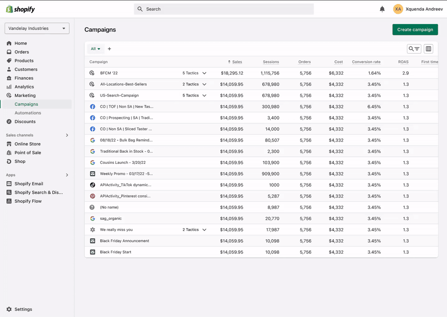This screenshot has width=447, height=317.
Task: Click the Pinterest icon in APIActivity_Pinterest row
Action: tap(93, 196)
